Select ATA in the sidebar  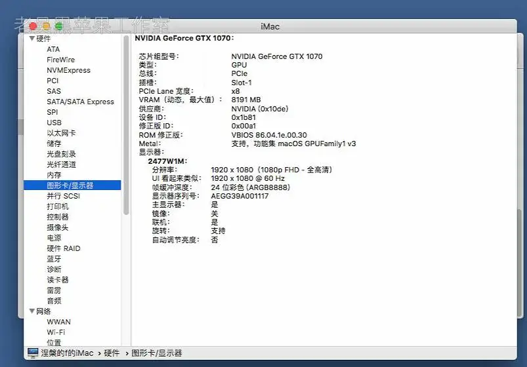point(53,49)
